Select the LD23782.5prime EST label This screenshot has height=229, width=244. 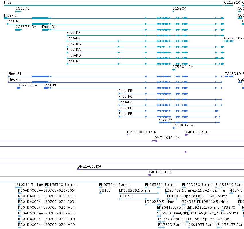coord(179,190)
